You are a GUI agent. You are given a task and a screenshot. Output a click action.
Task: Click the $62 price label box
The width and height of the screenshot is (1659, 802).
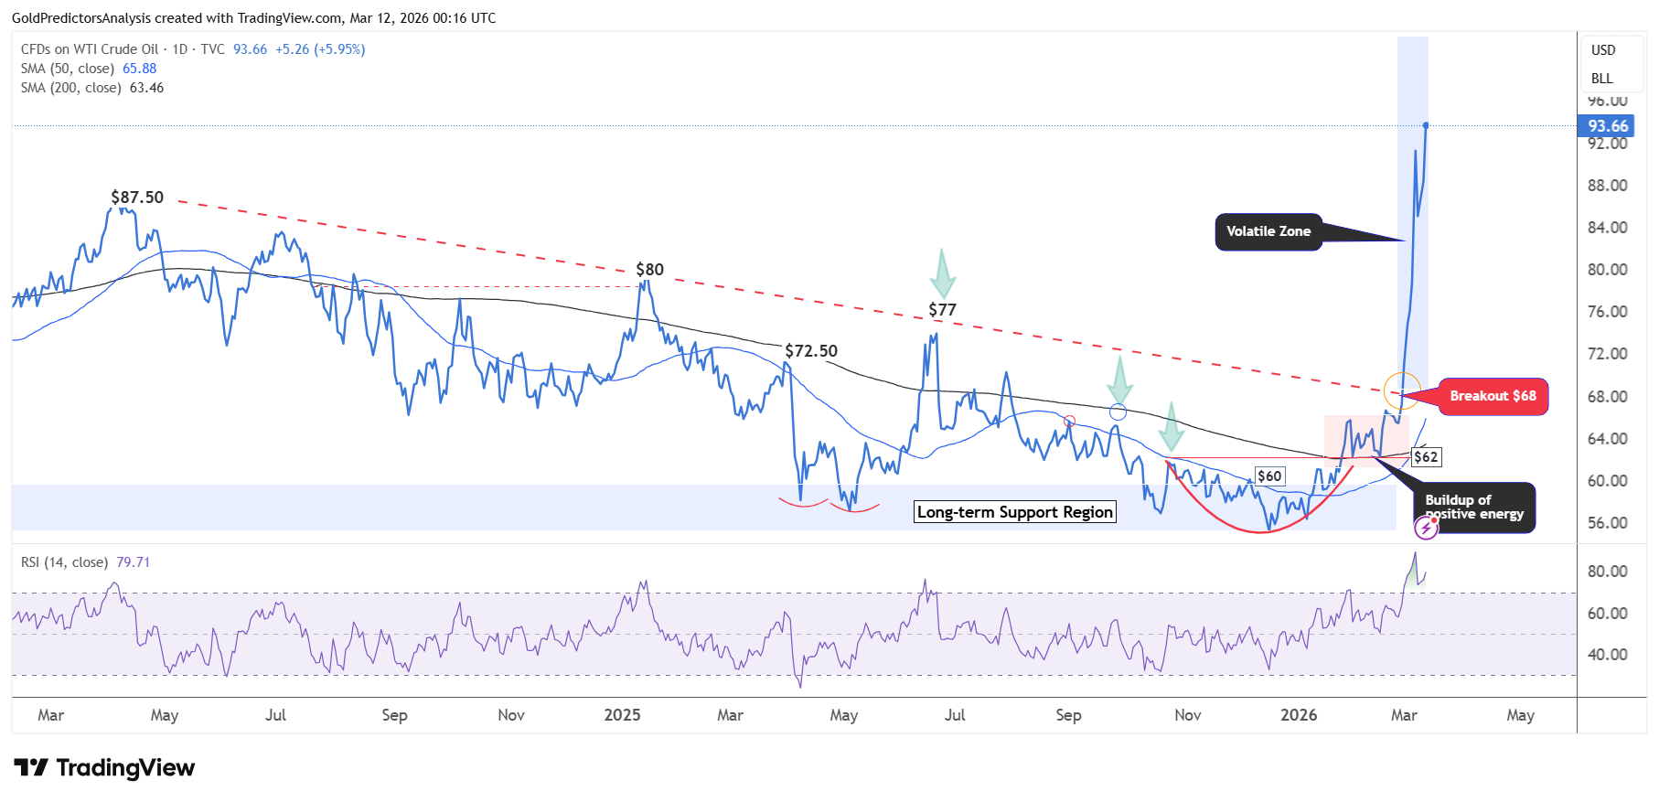coord(1426,457)
